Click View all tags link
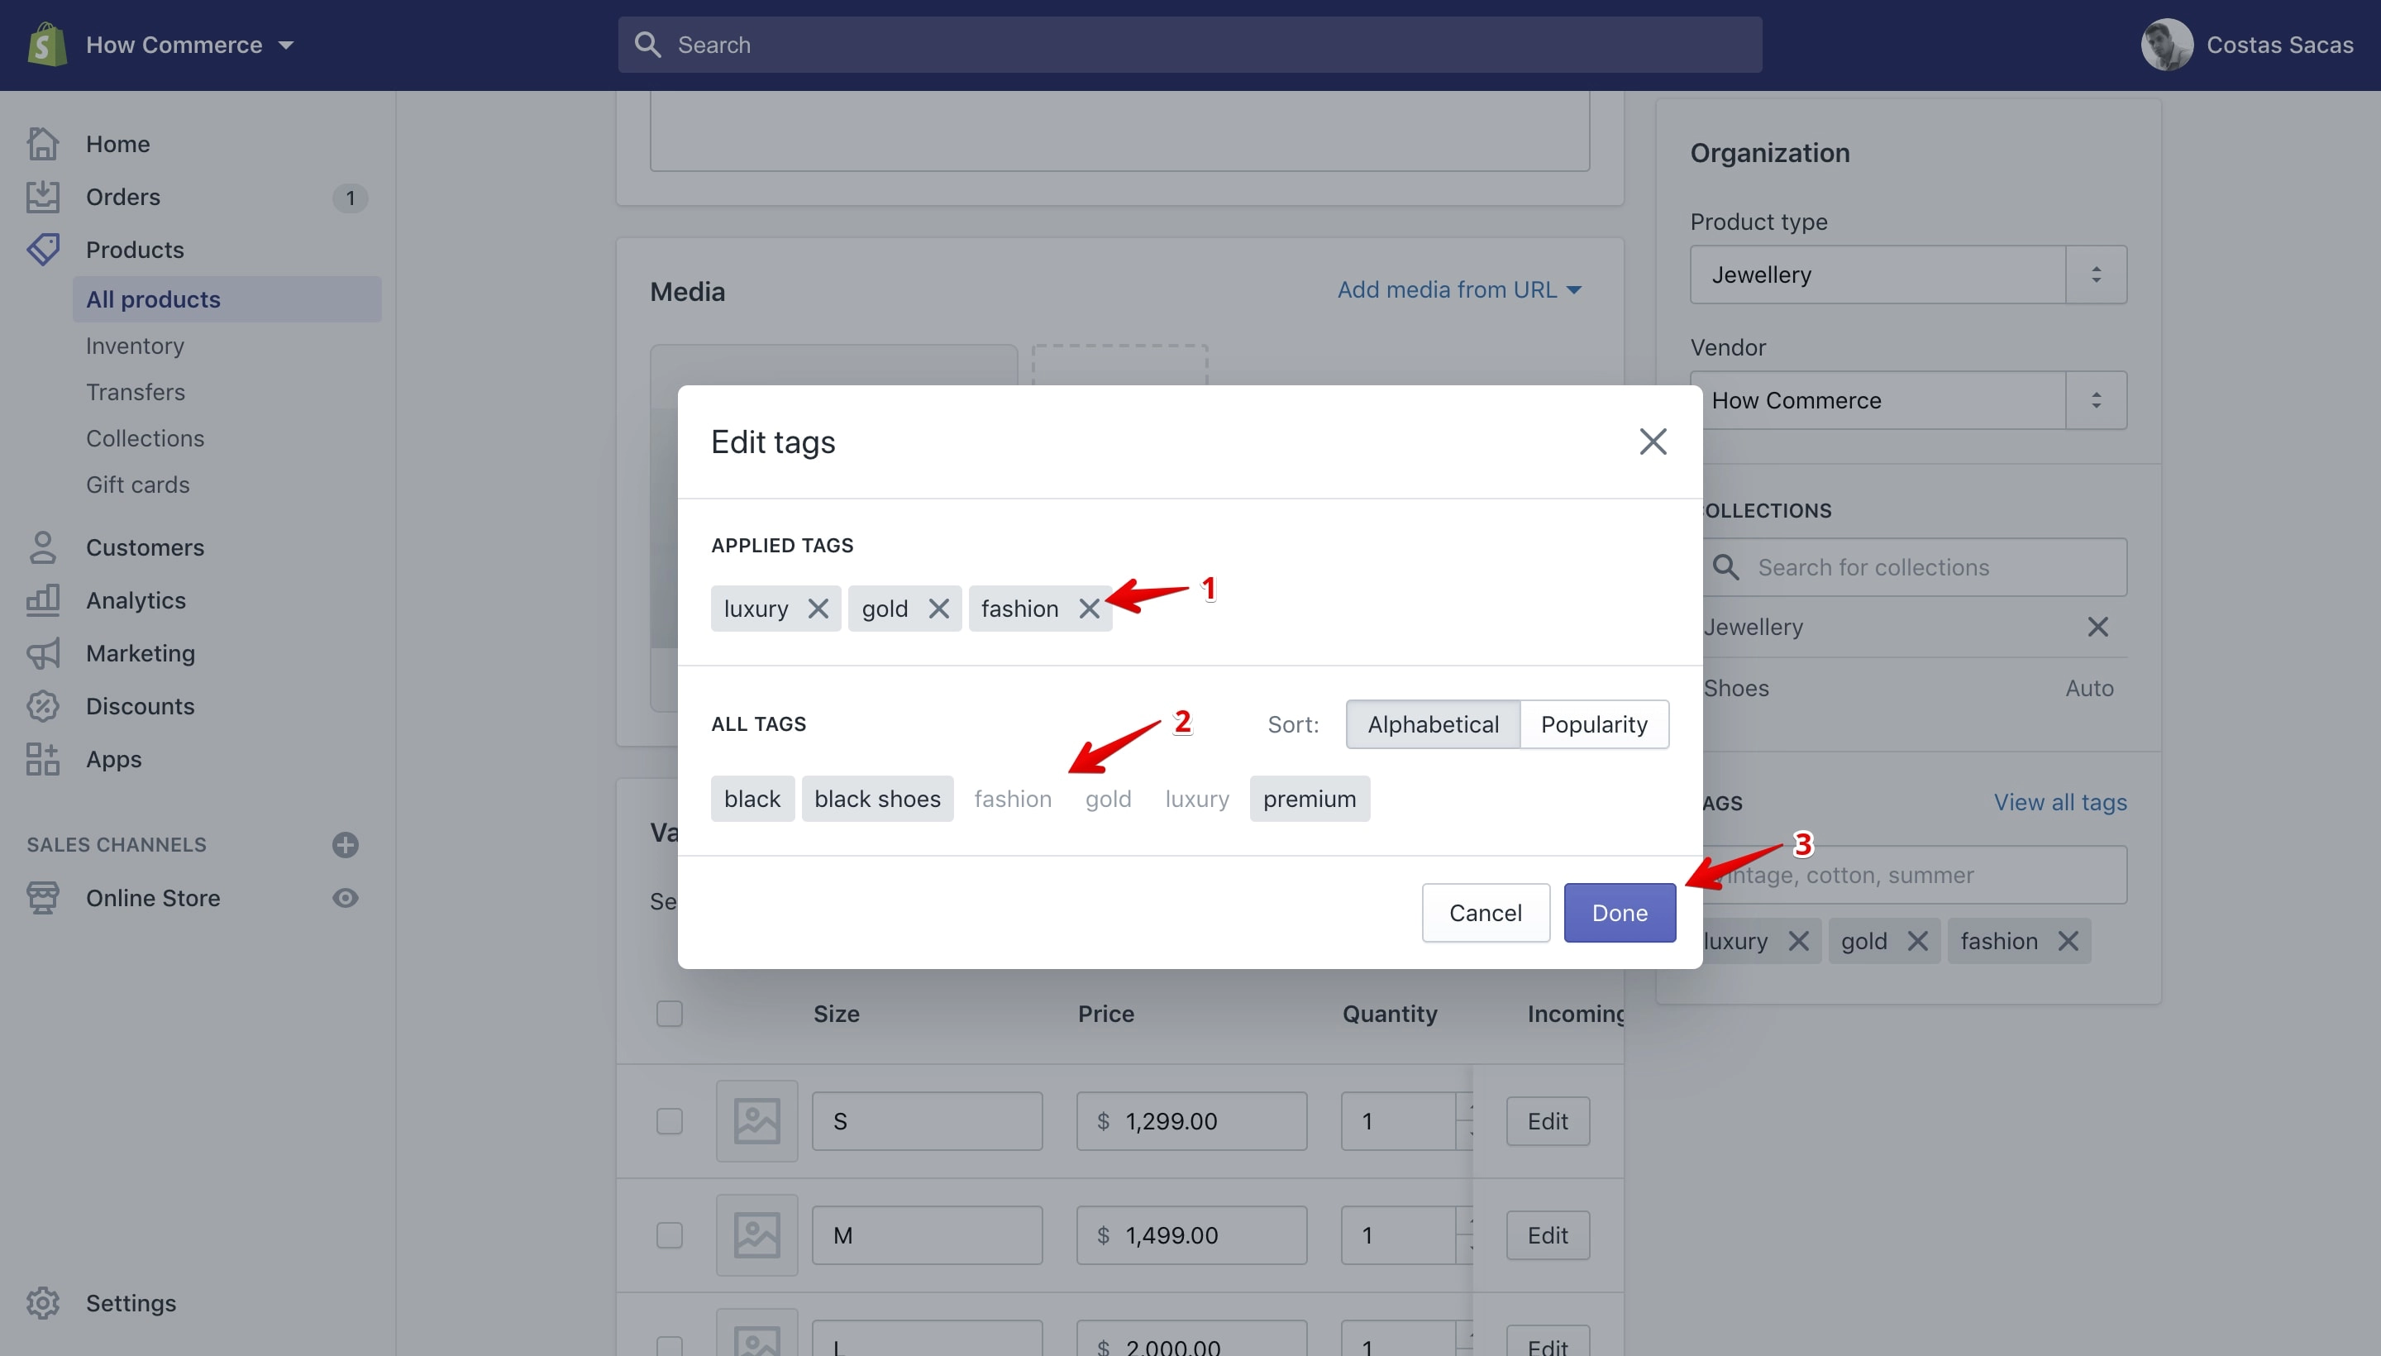This screenshot has width=2381, height=1356. coord(2059,802)
